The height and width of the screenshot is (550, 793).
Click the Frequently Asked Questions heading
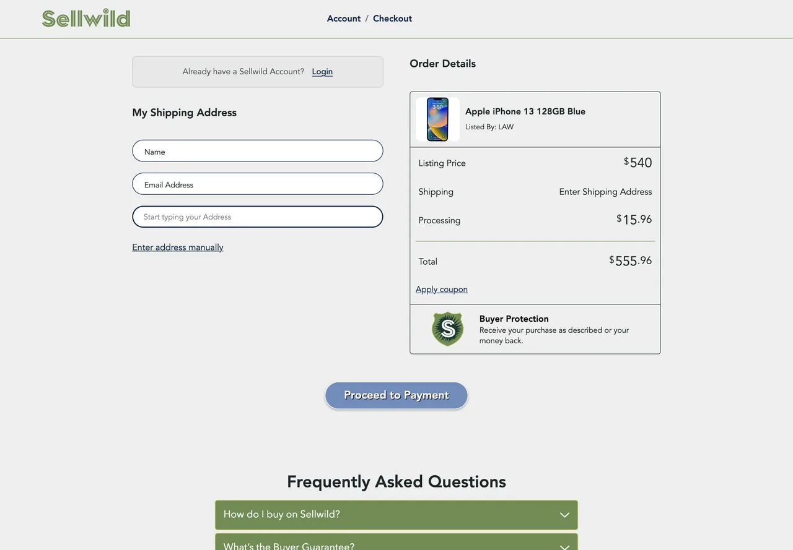click(396, 481)
